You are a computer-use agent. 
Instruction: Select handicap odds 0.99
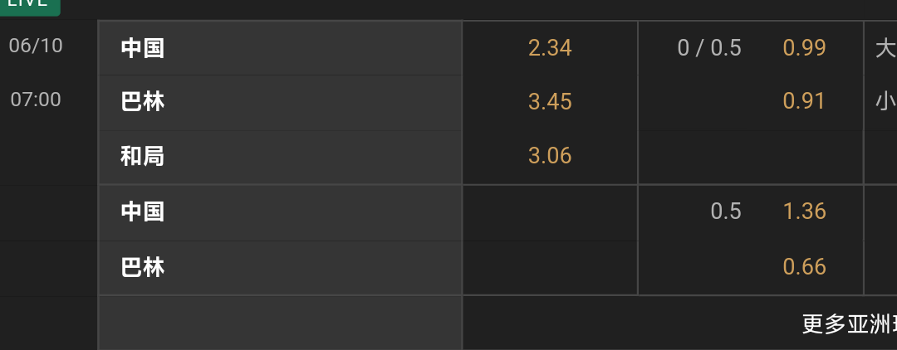[x=804, y=48]
